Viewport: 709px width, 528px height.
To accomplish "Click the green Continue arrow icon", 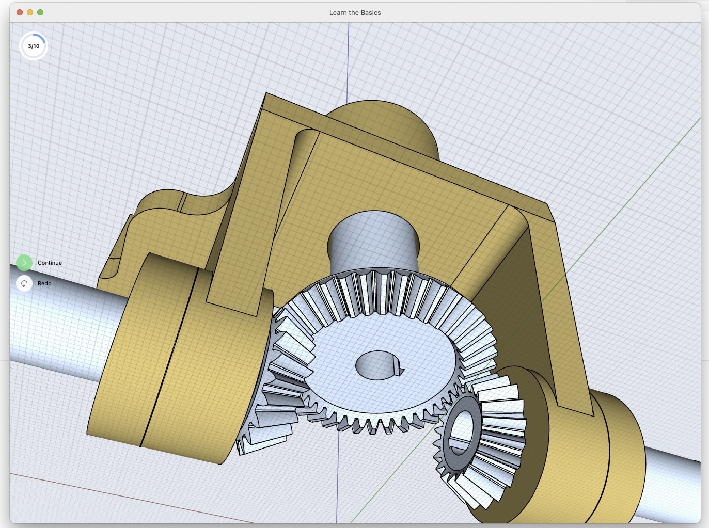I will coord(24,263).
